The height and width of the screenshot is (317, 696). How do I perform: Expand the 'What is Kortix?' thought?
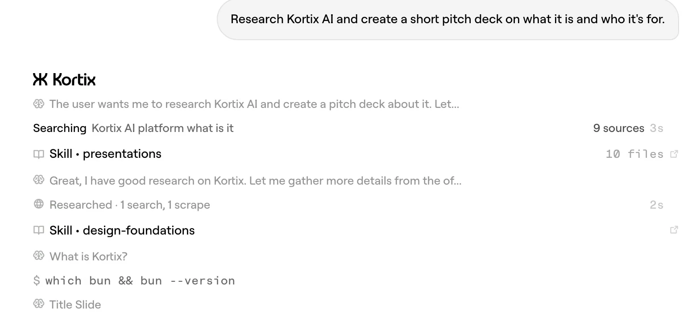click(88, 256)
